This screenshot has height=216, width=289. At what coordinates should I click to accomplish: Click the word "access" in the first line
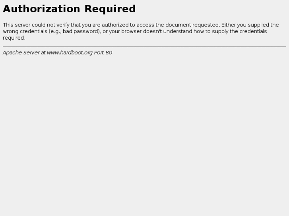tap(145, 25)
